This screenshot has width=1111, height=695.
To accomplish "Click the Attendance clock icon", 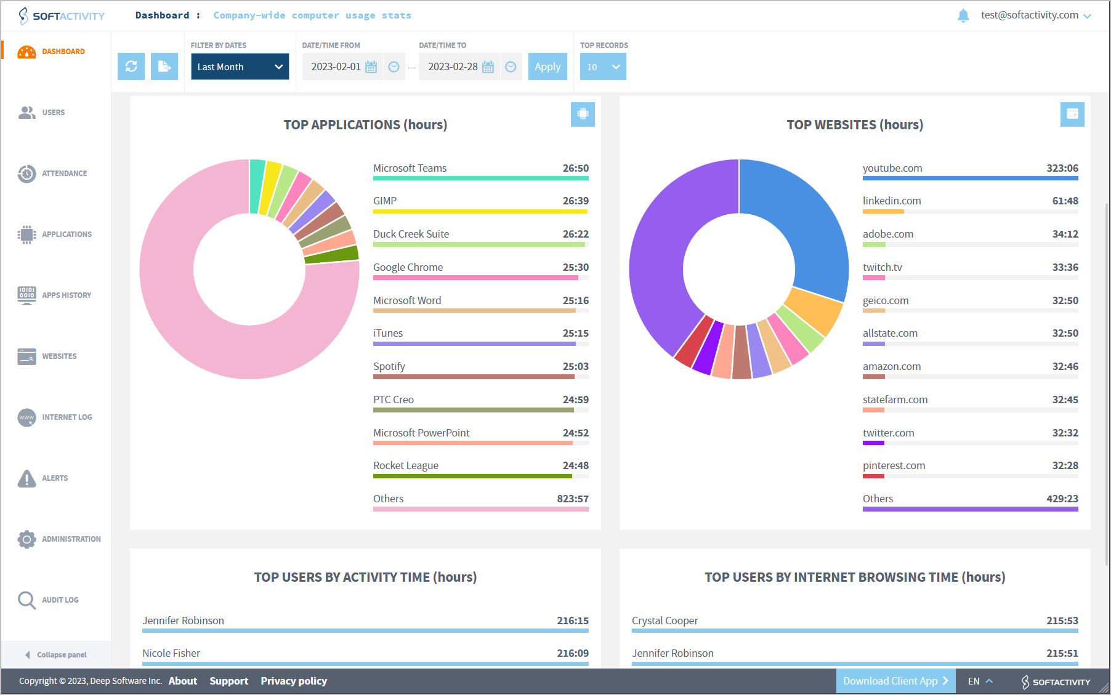I will click(x=26, y=174).
